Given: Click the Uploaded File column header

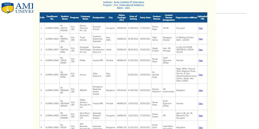Looking at the screenshot, I should click(x=203, y=17).
